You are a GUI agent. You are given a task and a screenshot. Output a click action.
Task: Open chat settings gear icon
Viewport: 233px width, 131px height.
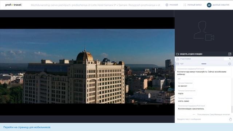click(x=230, y=64)
